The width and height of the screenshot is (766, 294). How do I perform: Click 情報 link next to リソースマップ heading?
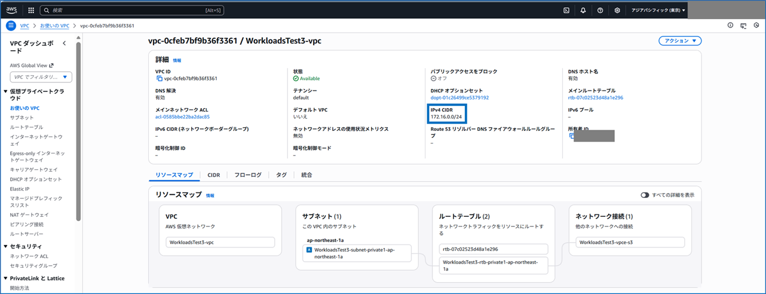point(210,195)
